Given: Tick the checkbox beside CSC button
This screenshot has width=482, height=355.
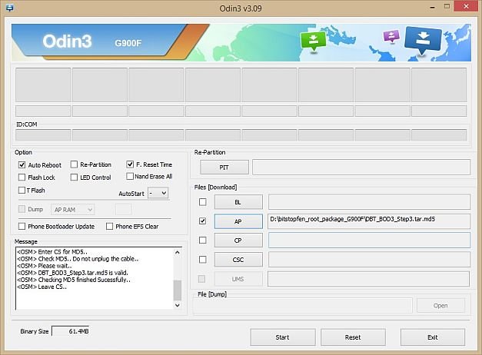Looking at the screenshot, I should coord(203,260).
